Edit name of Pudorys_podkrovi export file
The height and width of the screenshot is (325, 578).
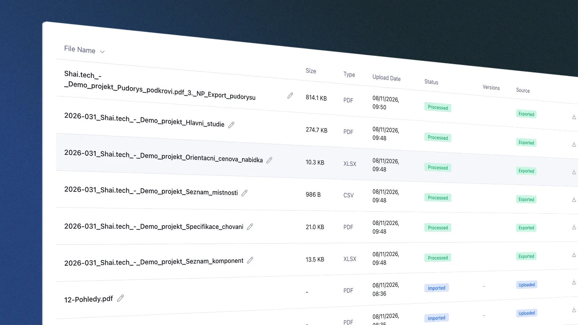click(290, 96)
